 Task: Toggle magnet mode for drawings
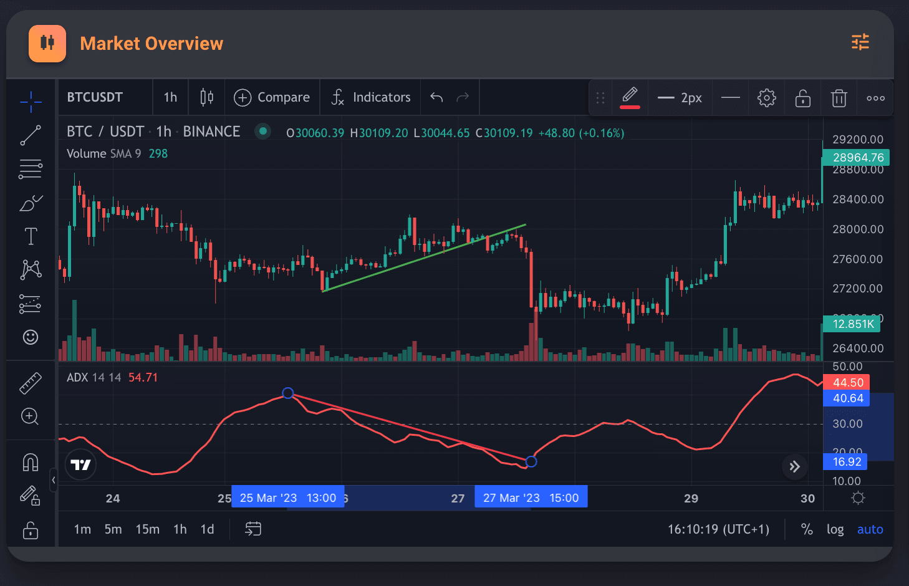(31, 462)
